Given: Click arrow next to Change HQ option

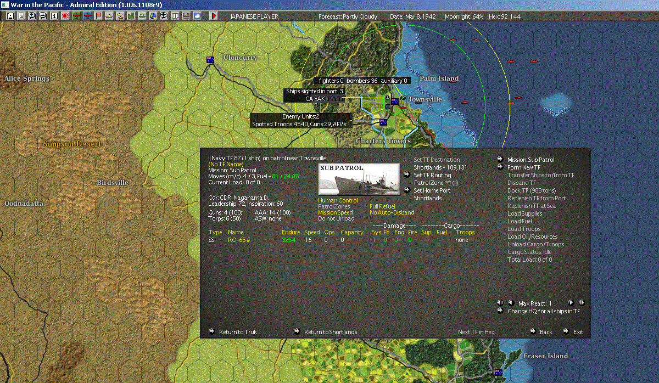Looking at the screenshot, I should [x=500, y=311].
